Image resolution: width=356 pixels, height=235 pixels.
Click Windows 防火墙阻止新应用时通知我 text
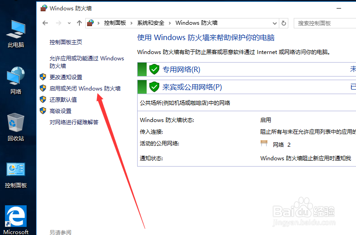tap(305, 158)
